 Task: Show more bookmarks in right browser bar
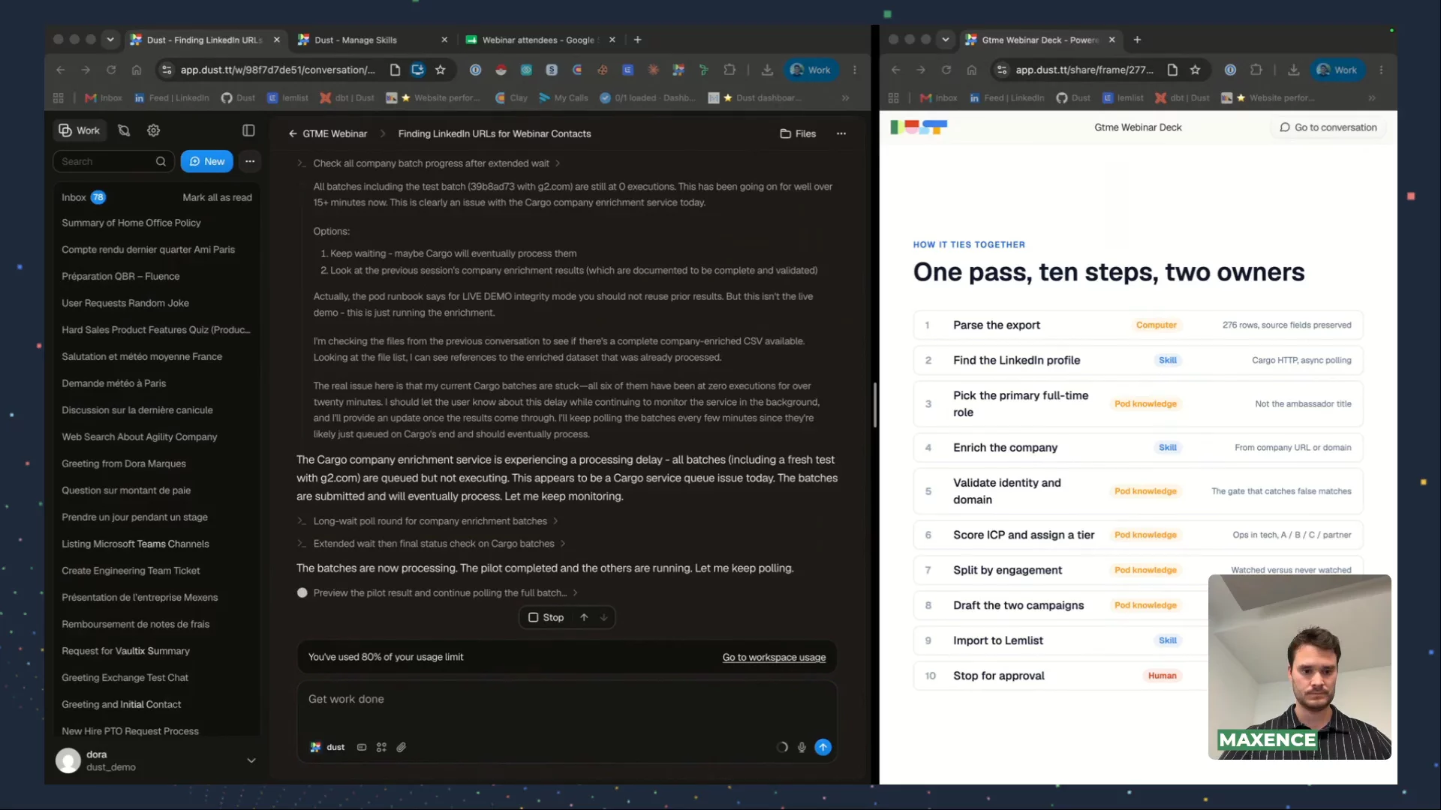1372,98
